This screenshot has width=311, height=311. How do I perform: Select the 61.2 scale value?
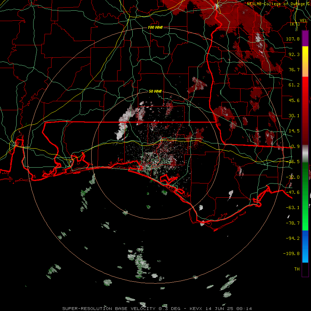294,85
